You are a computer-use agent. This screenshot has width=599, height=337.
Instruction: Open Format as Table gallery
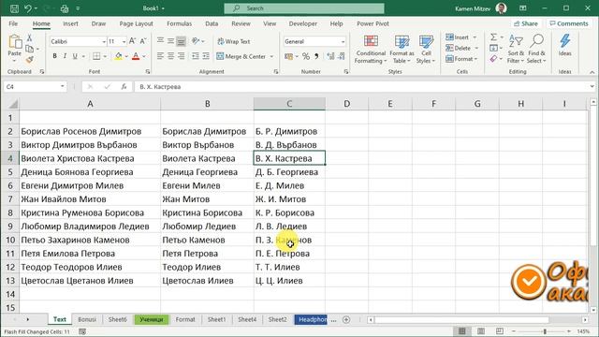tap(402, 50)
